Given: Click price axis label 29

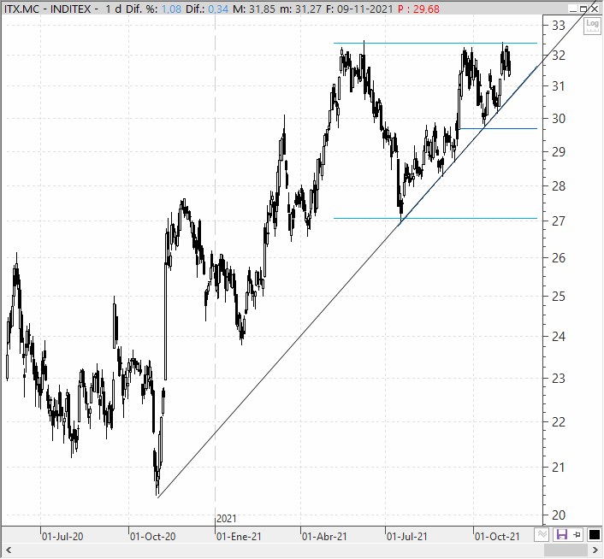Looking at the screenshot, I should point(559,151).
